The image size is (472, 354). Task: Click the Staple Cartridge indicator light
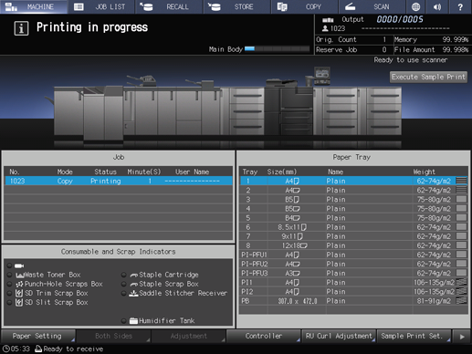tap(123, 275)
